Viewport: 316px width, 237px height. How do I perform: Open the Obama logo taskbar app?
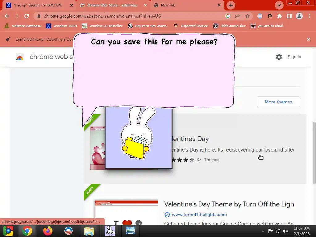(x=68, y=231)
